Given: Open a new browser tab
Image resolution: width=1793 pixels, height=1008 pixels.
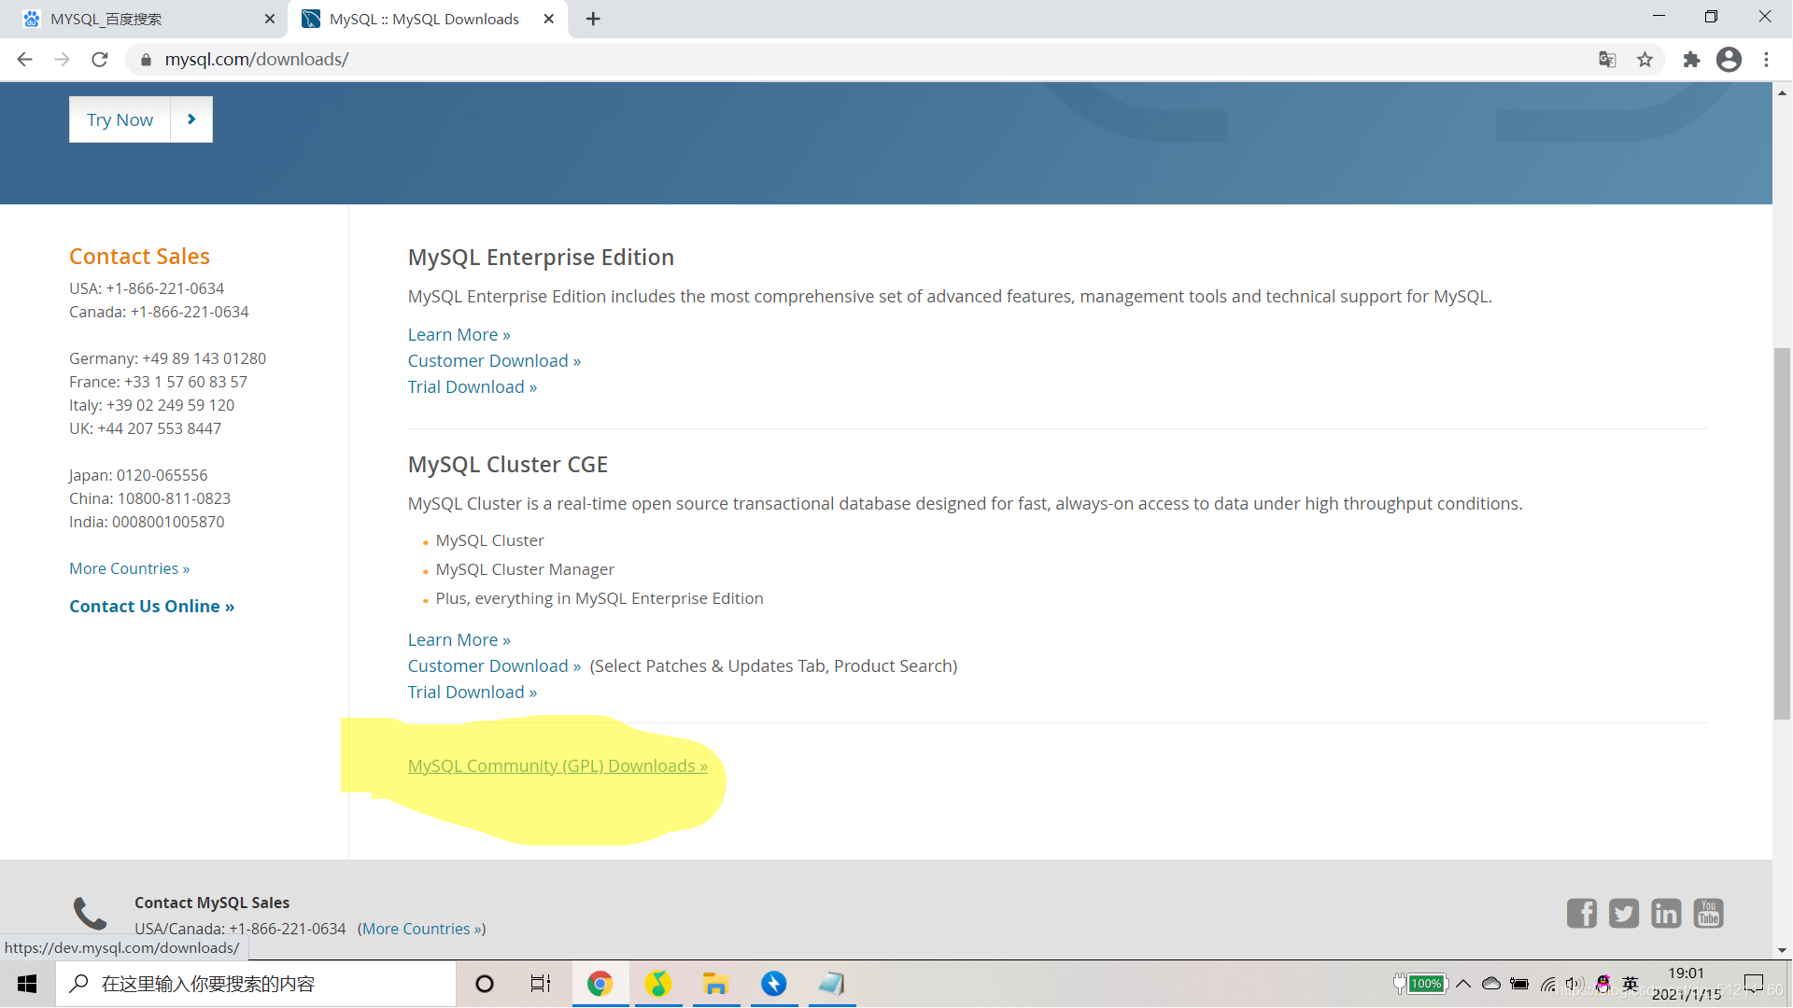Looking at the screenshot, I should coord(594,19).
